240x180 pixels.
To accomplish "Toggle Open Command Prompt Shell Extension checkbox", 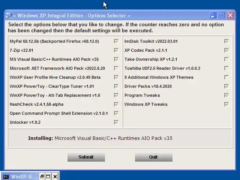I will click(x=116, y=113).
